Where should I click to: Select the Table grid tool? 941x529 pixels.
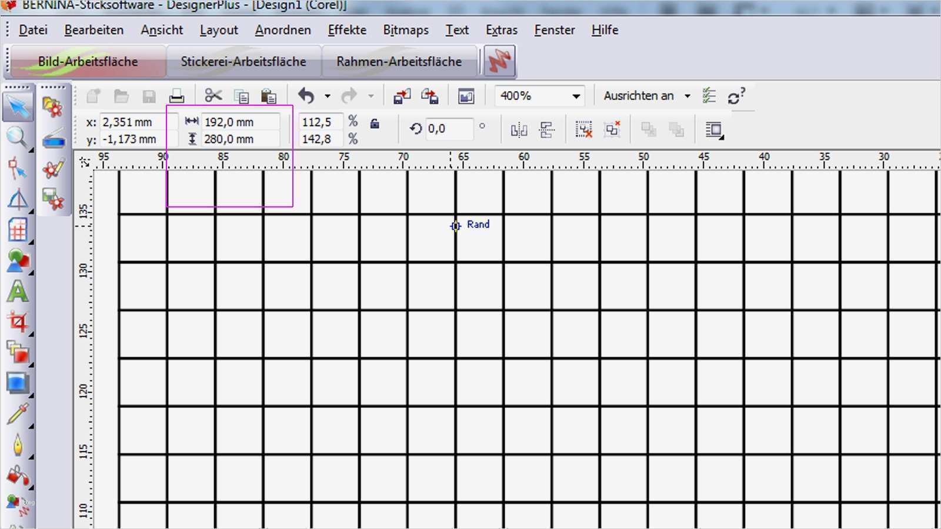pyautogui.click(x=18, y=230)
